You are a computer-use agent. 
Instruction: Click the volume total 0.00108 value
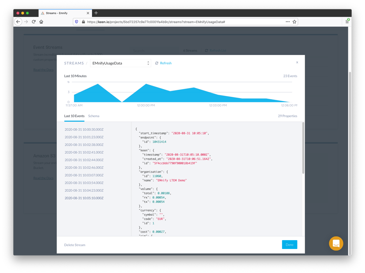pos(164,193)
